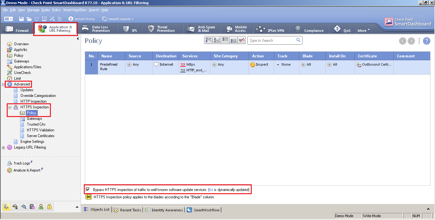435x220 pixels.
Task: Open the File menu
Action: [x=5, y=10]
